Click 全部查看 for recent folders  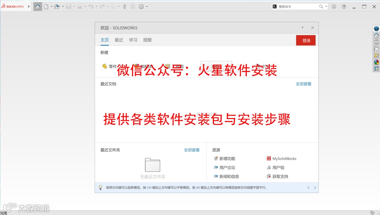[x=192, y=150]
